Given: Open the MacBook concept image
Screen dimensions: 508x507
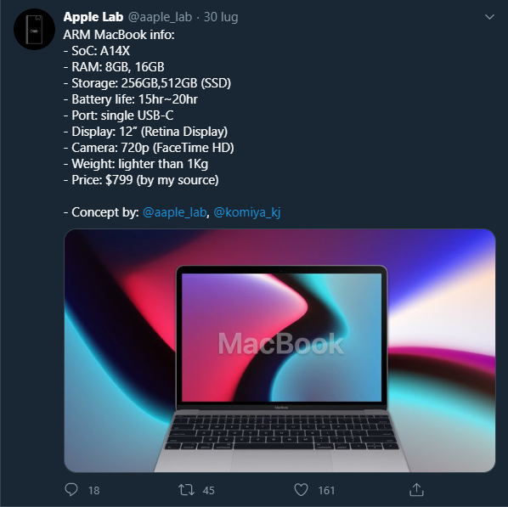Looking at the screenshot, I should coord(279,351).
